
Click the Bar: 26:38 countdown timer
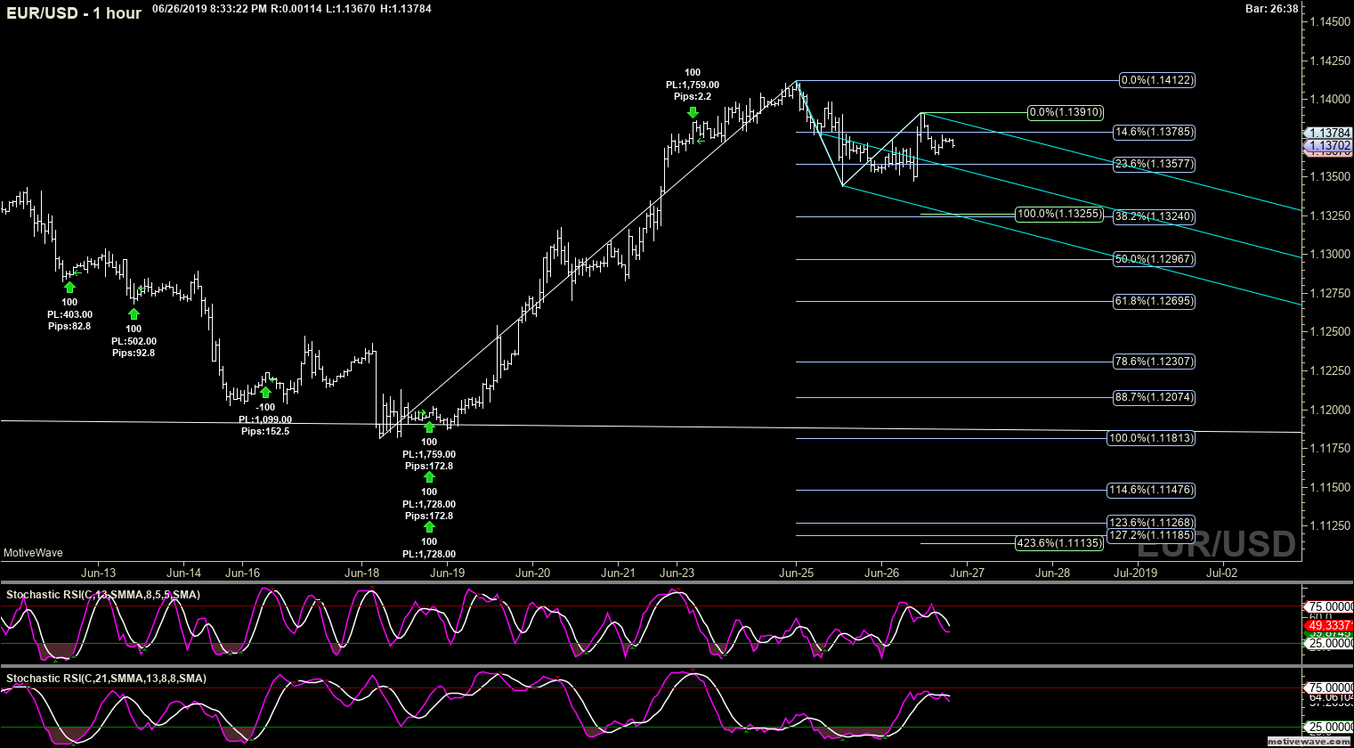click(x=1271, y=8)
